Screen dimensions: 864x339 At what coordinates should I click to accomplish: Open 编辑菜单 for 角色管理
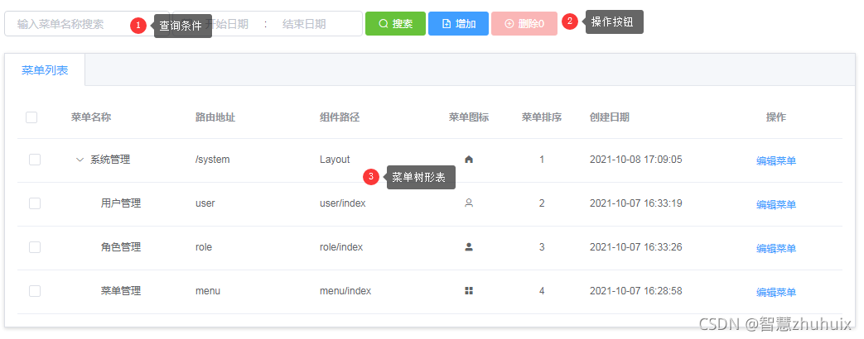(x=776, y=248)
